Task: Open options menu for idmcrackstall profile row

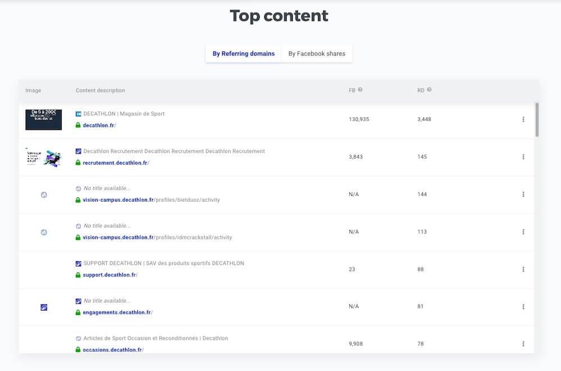Action: coord(523,232)
